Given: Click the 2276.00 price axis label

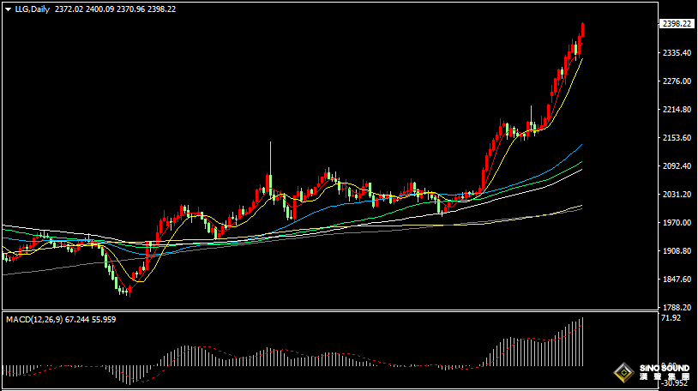Looking at the screenshot, I should pos(677,81).
